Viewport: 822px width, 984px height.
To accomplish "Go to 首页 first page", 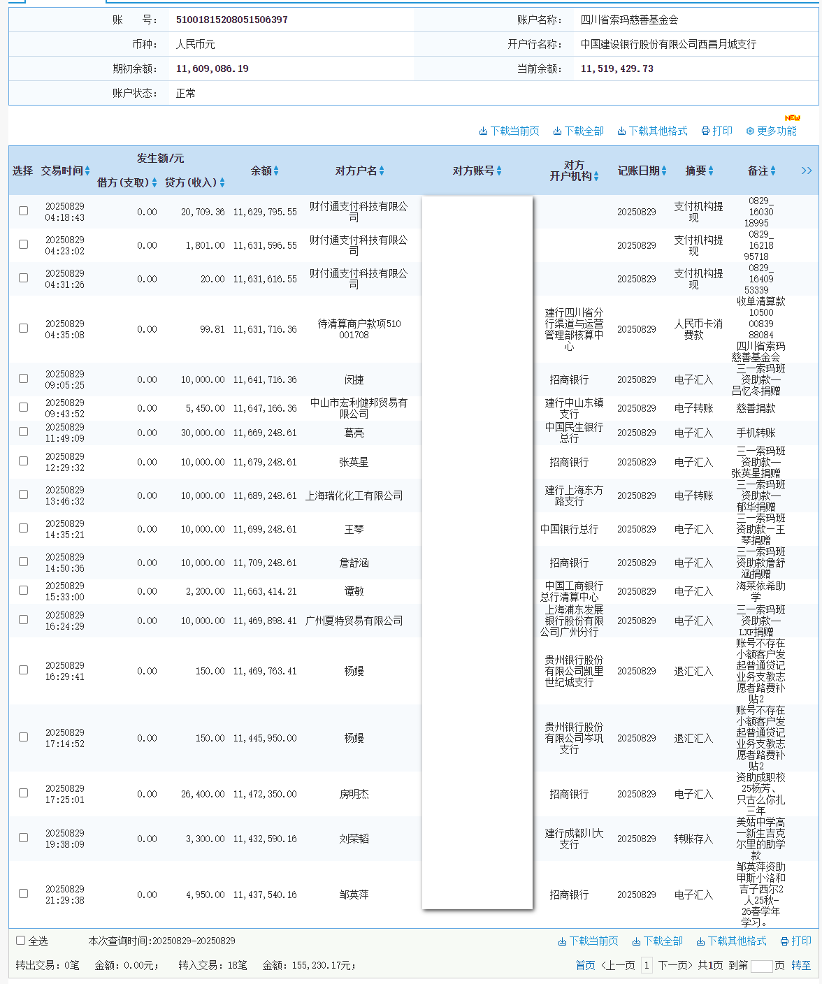I will click(x=586, y=965).
